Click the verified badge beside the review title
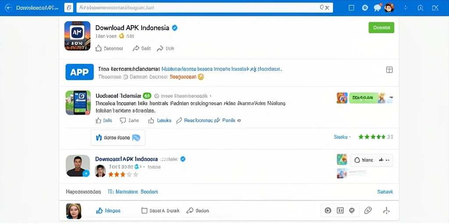 pyautogui.click(x=183, y=159)
